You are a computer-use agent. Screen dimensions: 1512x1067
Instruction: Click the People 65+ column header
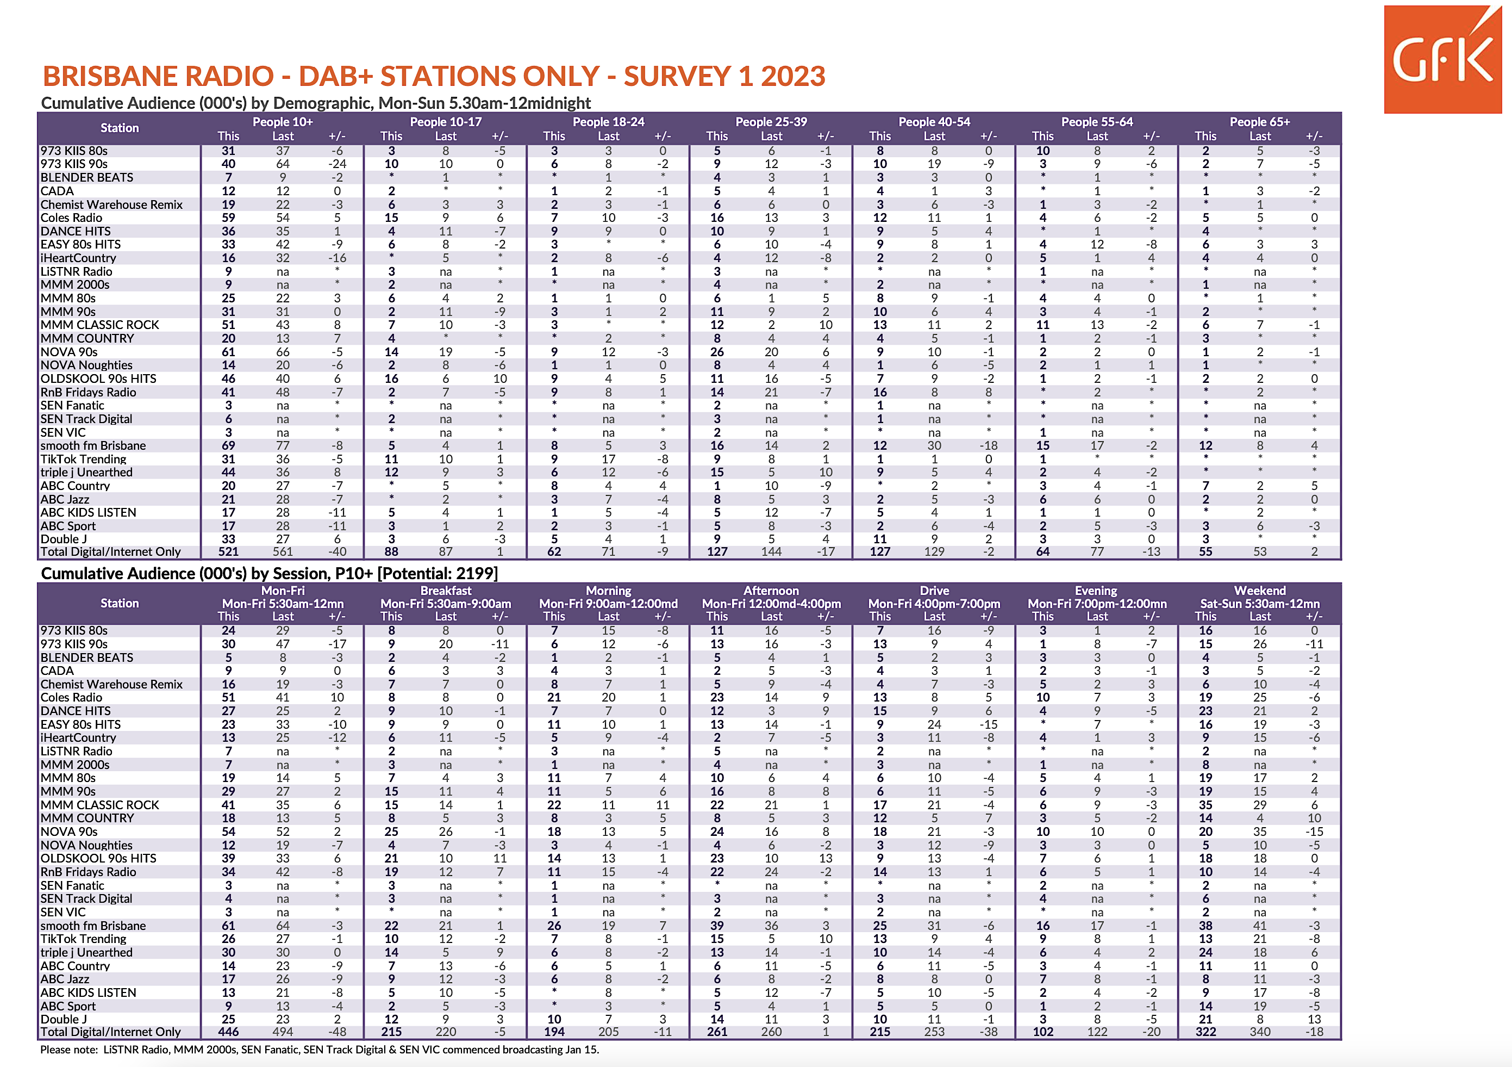1260,122
